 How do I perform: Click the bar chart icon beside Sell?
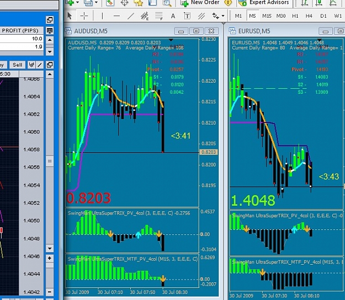[31, 65]
